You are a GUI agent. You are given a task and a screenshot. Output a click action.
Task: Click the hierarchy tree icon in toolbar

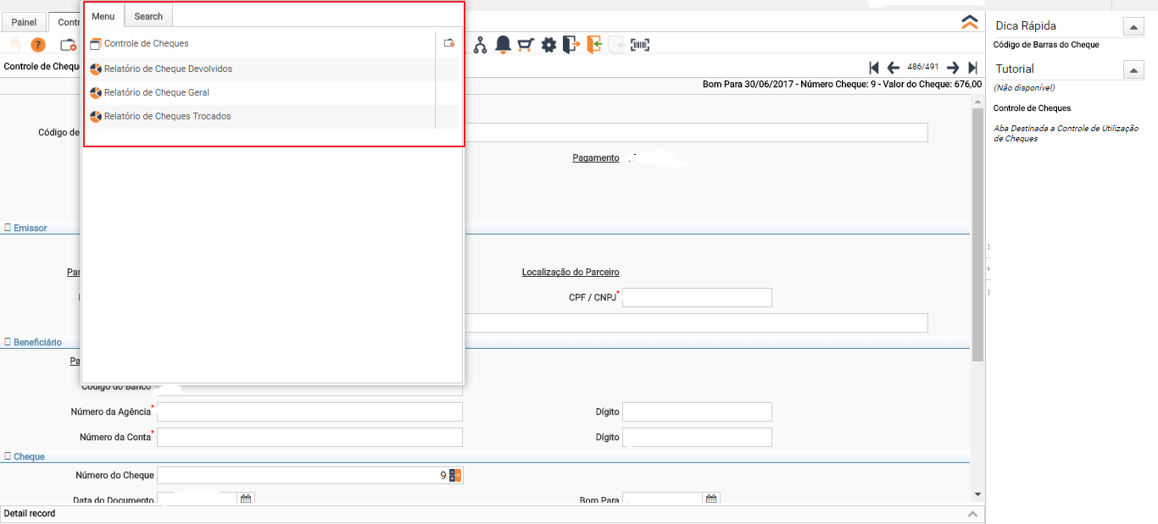click(480, 45)
